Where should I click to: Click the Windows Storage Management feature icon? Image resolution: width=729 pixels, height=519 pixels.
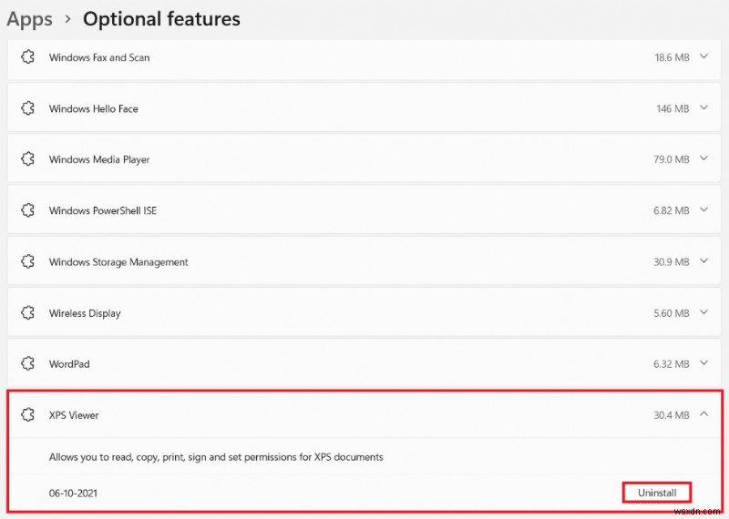pyautogui.click(x=28, y=262)
